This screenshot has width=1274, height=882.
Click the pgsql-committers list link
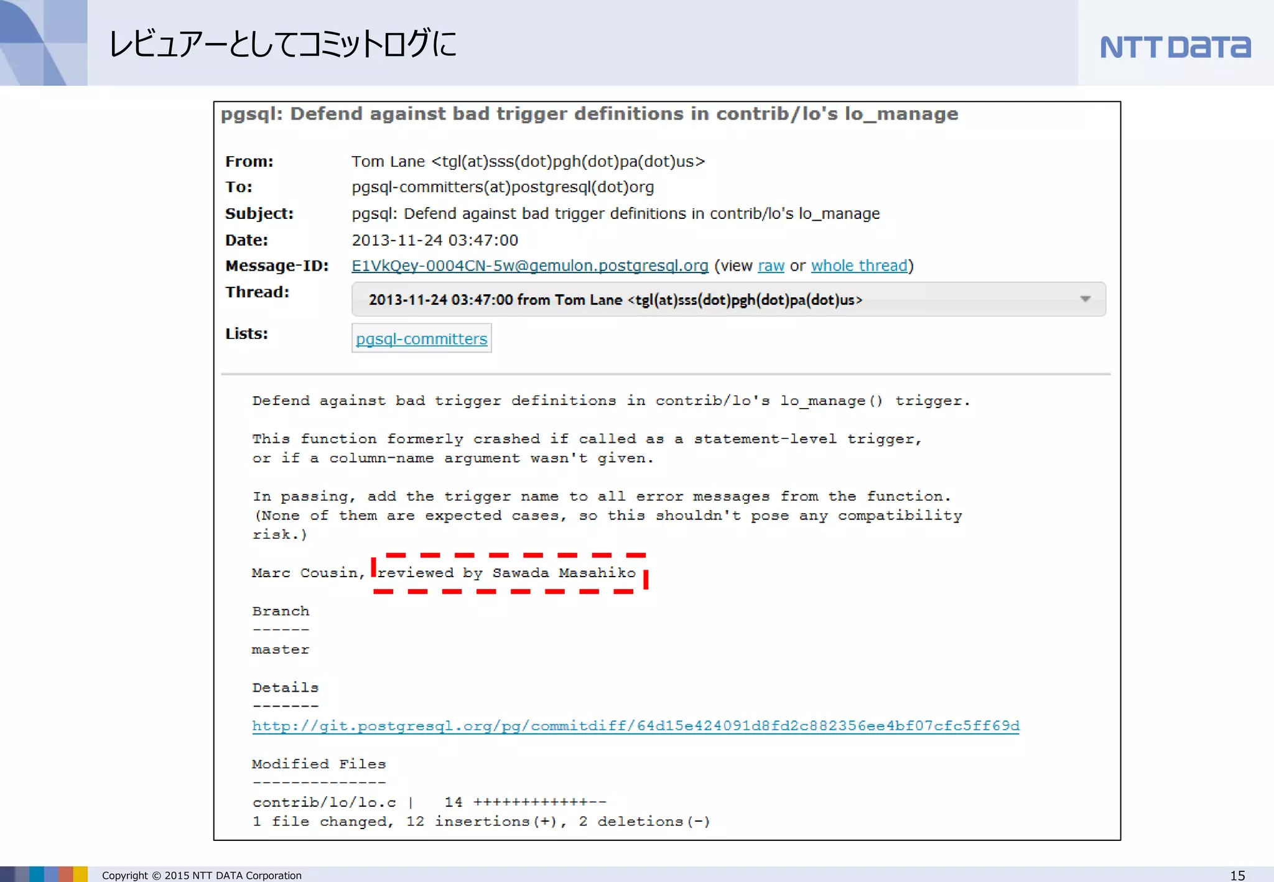pyautogui.click(x=421, y=338)
